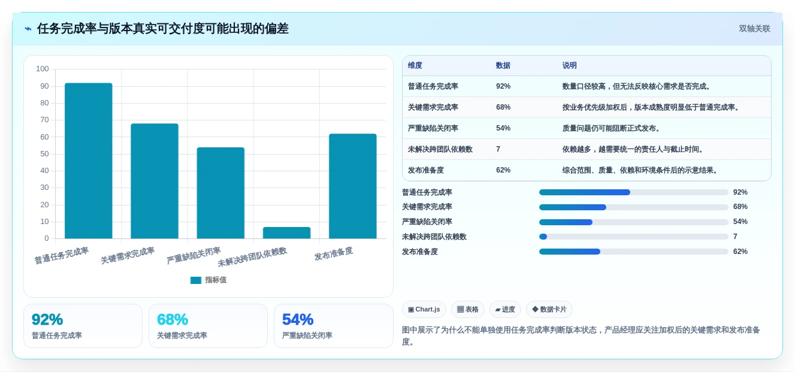This screenshot has height=372, width=795.
Task: Click description 依赖越多，越需要统一的责任人与截止时间
Action: tap(634, 149)
